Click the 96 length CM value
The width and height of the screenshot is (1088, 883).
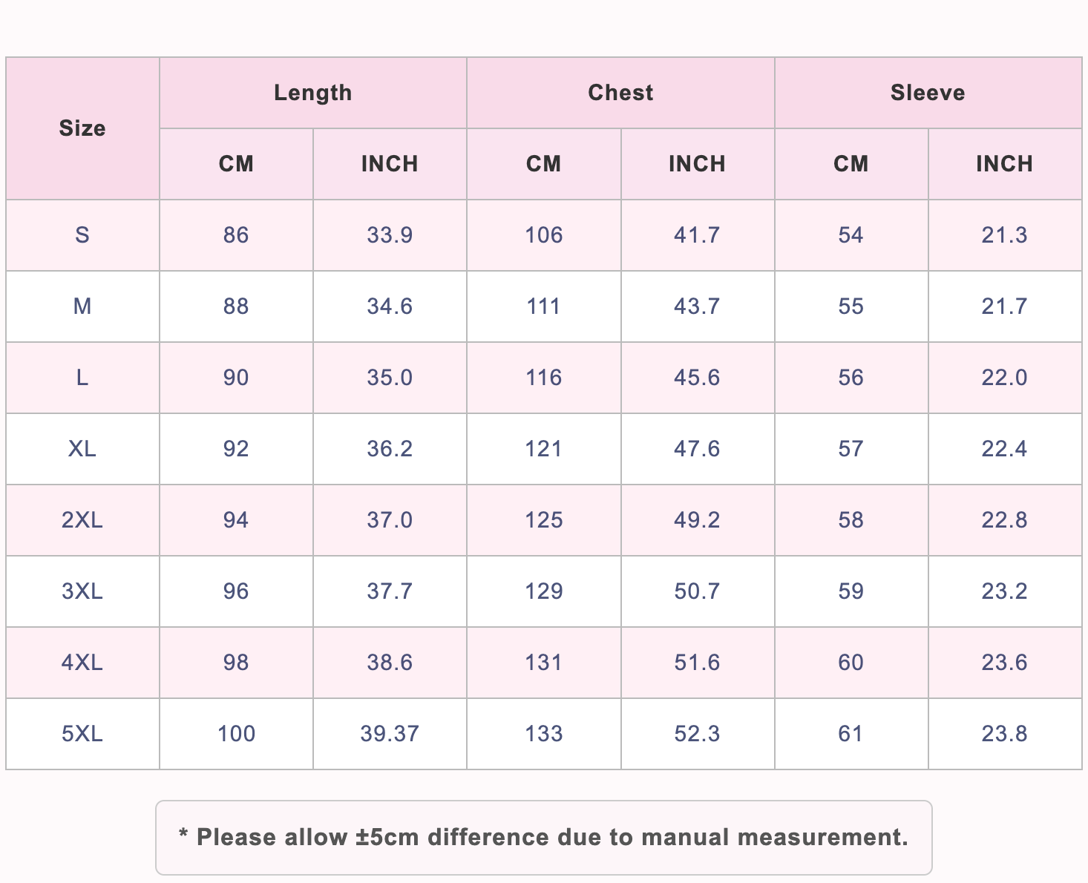[236, 591]
